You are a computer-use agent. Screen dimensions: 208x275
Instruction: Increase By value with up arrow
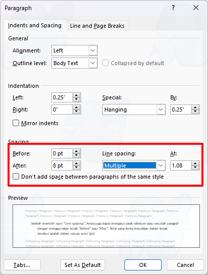[195, 107]
